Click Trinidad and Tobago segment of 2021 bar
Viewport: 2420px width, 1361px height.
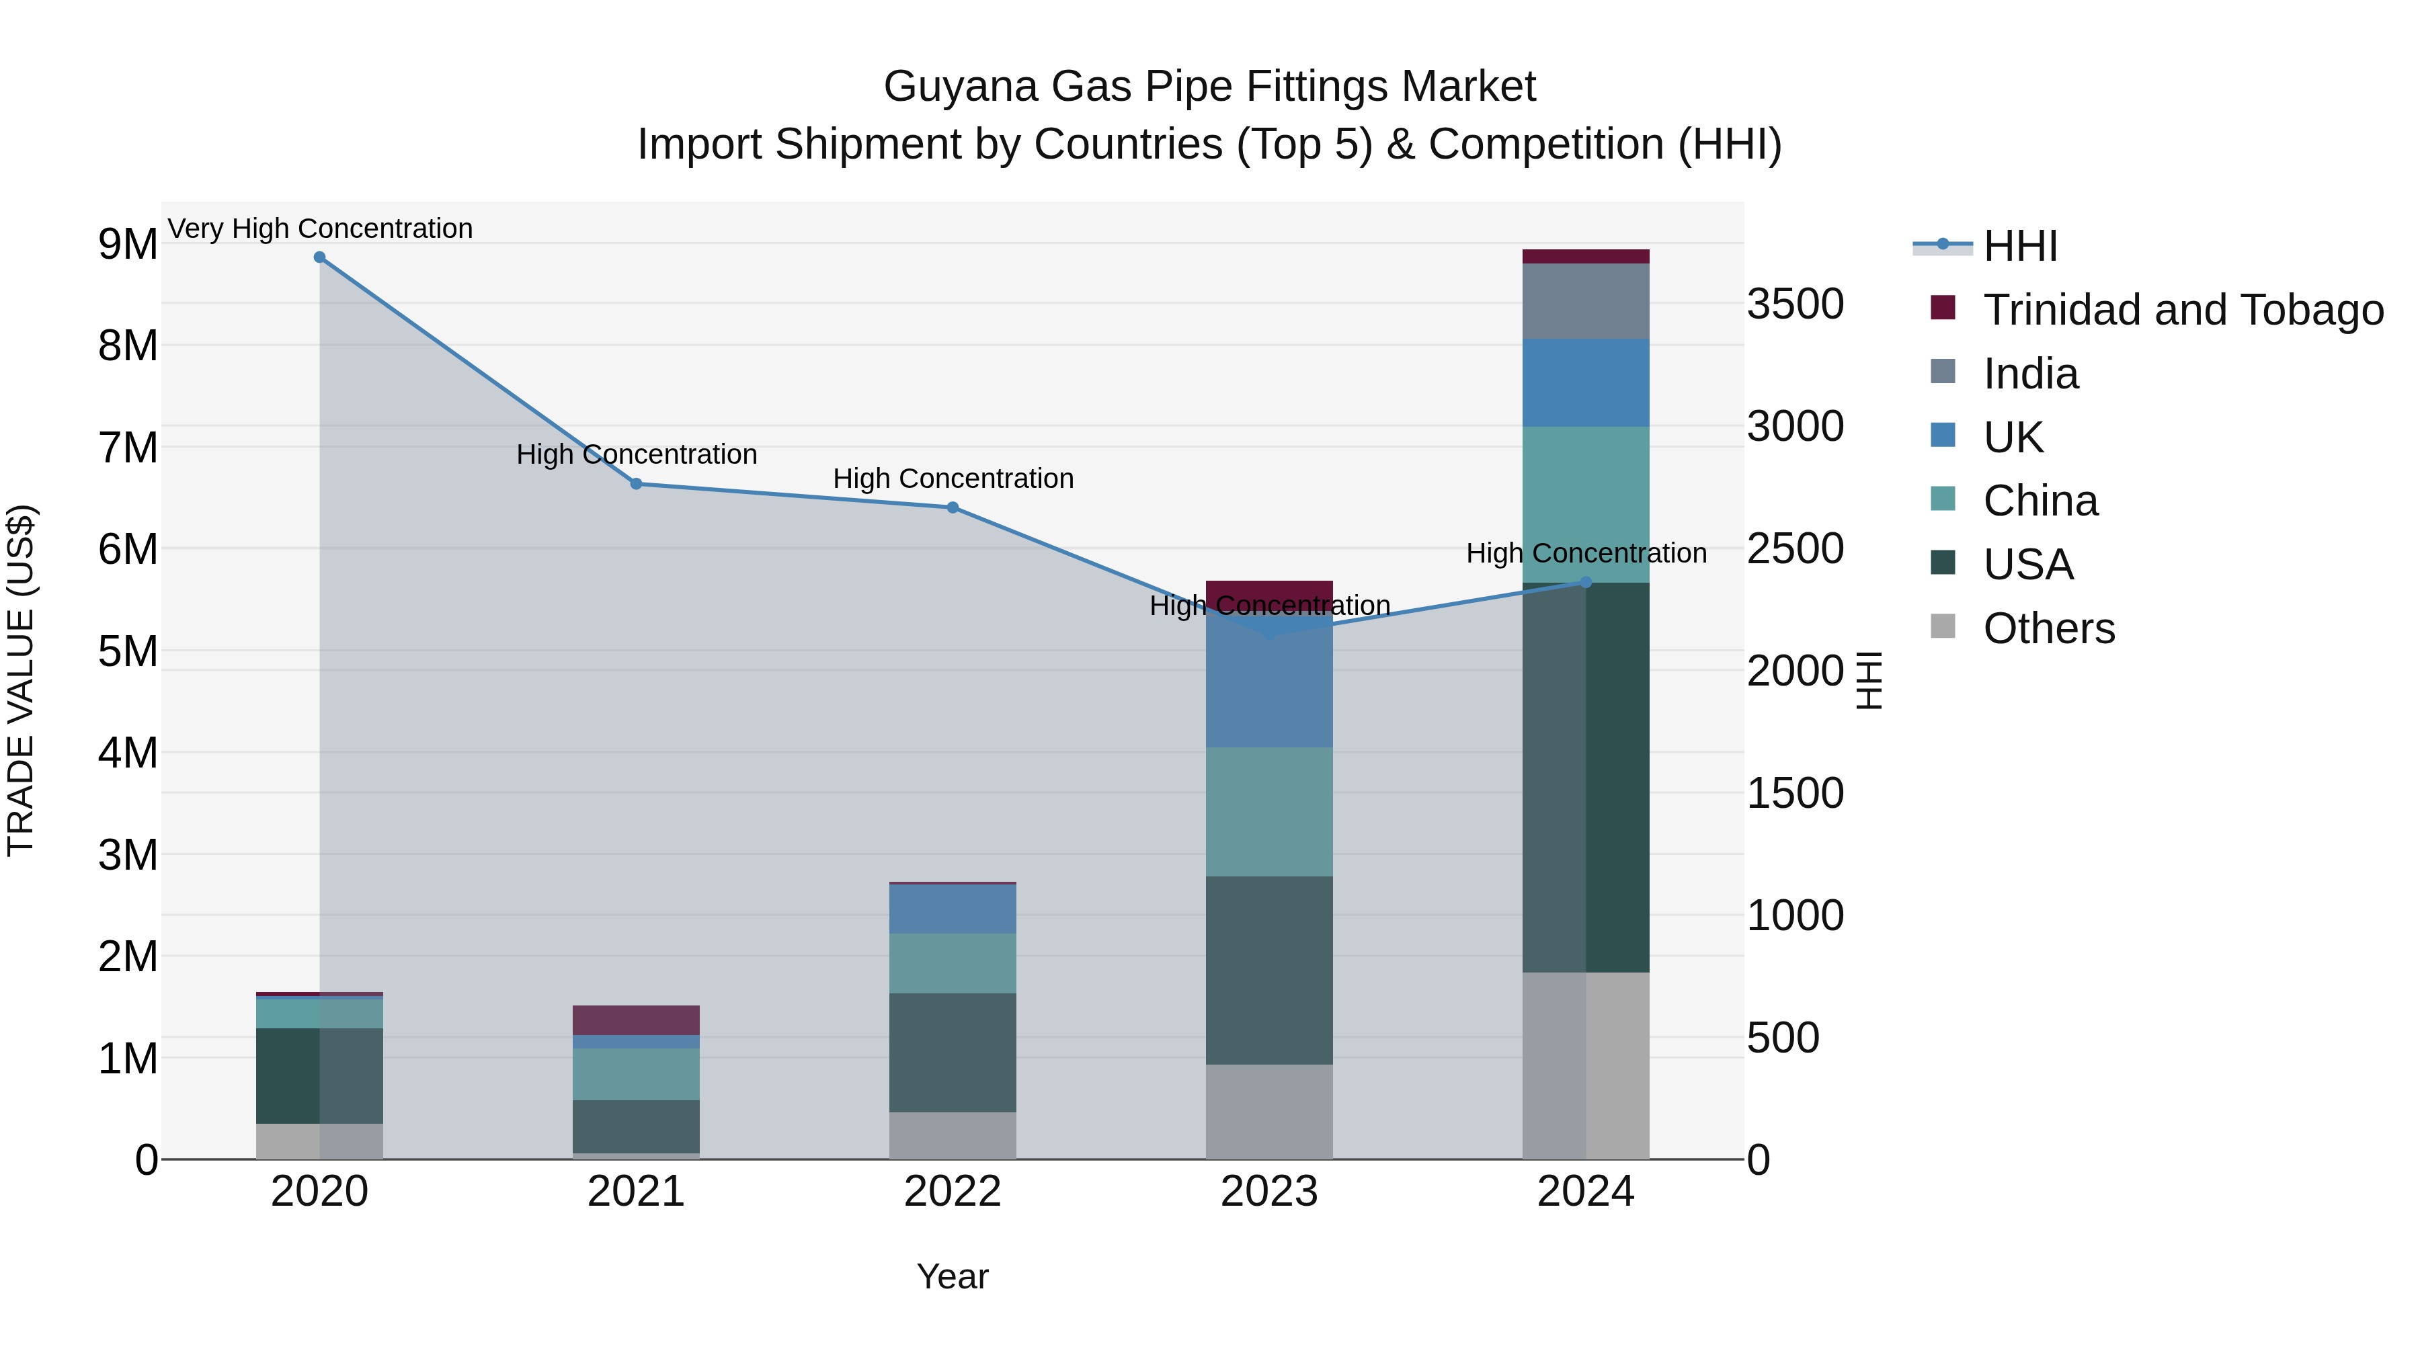pyautogui.click(x=636, y=1020)
